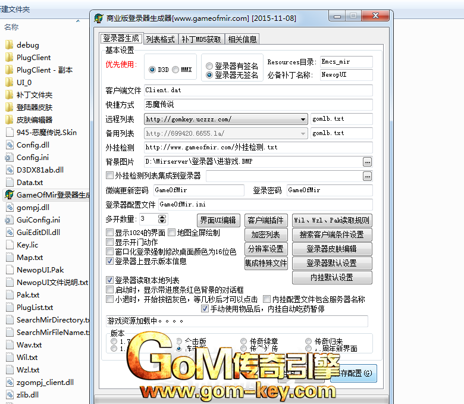Switch to 列表格式 tab

[x=161, y=39]
